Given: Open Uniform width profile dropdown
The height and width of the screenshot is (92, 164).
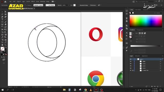Looking at the screenshot, I should [44, 5].
